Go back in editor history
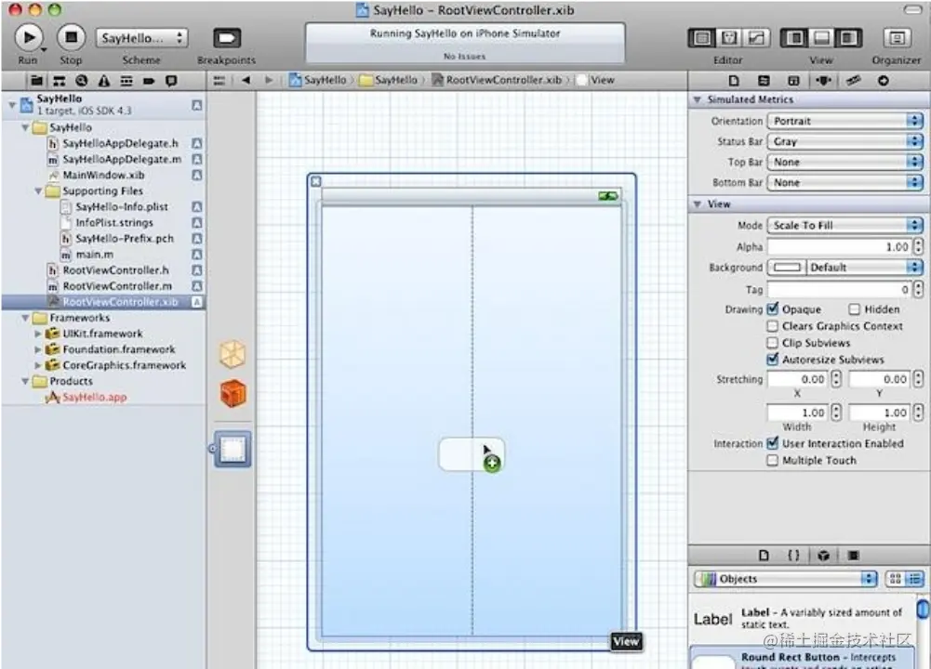Image resolution: width=931 pixels, height=669 pixels. coord(246,80)
